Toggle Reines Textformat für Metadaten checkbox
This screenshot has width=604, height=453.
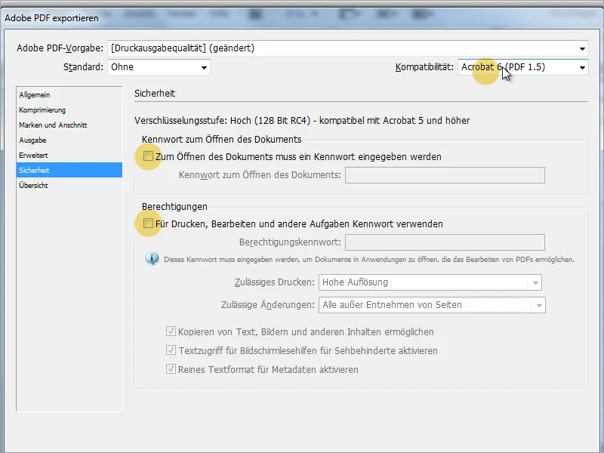click(171, 369)
